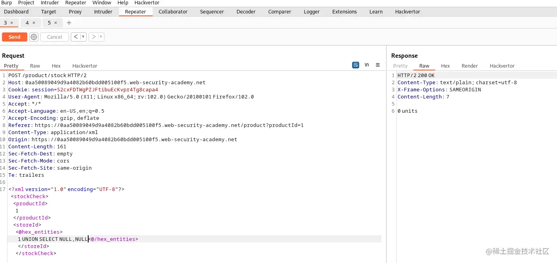Go forward to next request in history
Image resolution: width=557 pixels, height=263 pixels.
click(93, 37)
